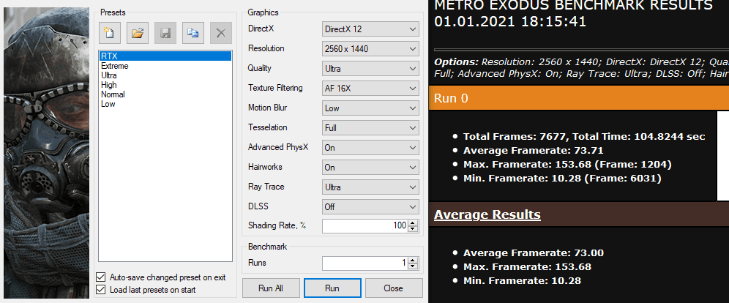Screen dimensions: 729x303
Task: Click the Total Frames: 7677 result line
Action: (x=584, y=137)
